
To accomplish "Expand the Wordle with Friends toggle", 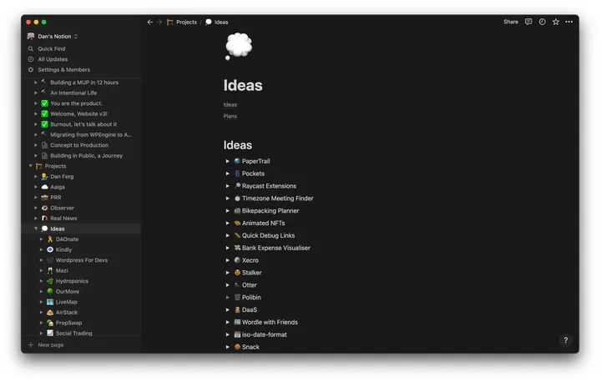I will pos(227,322).
